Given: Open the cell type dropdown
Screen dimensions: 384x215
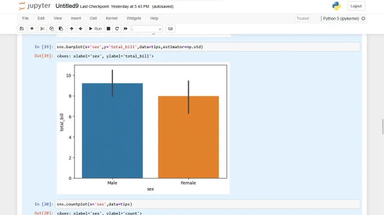Looking at the screenshot, I should tap(147, 29).
